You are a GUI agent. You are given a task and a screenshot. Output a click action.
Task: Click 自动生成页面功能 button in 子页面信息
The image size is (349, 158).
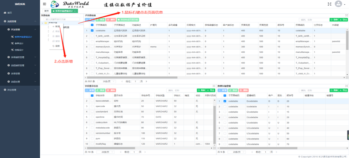pyautogui.click(x=128, y=20)
